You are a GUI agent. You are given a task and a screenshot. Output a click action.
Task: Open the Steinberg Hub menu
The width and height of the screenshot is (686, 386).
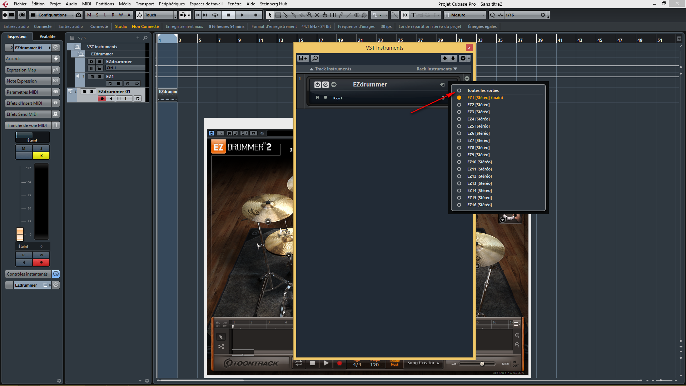click(273, 4)
